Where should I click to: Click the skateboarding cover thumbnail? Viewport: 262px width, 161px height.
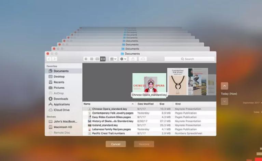[x=198, y=82]
